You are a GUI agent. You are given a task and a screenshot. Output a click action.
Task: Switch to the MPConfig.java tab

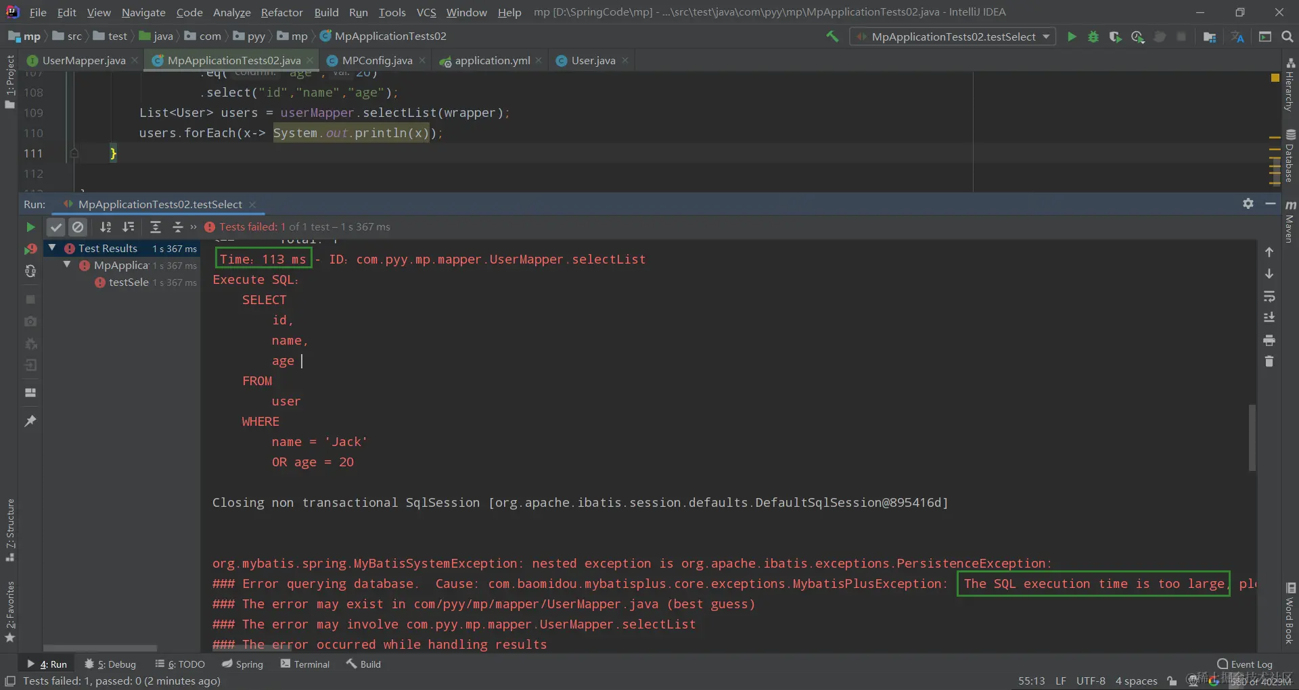377,61
